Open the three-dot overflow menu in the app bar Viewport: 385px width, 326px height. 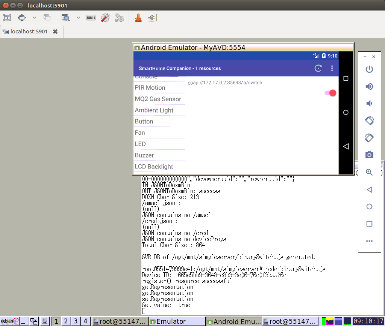(x=332, y=68)
